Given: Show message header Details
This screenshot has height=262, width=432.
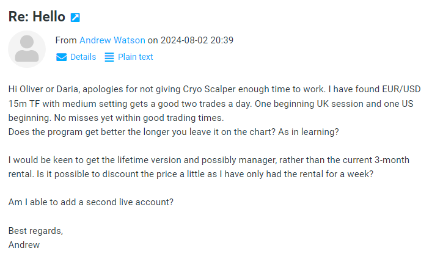Looking at the screenshot, I should click(83, 57).
